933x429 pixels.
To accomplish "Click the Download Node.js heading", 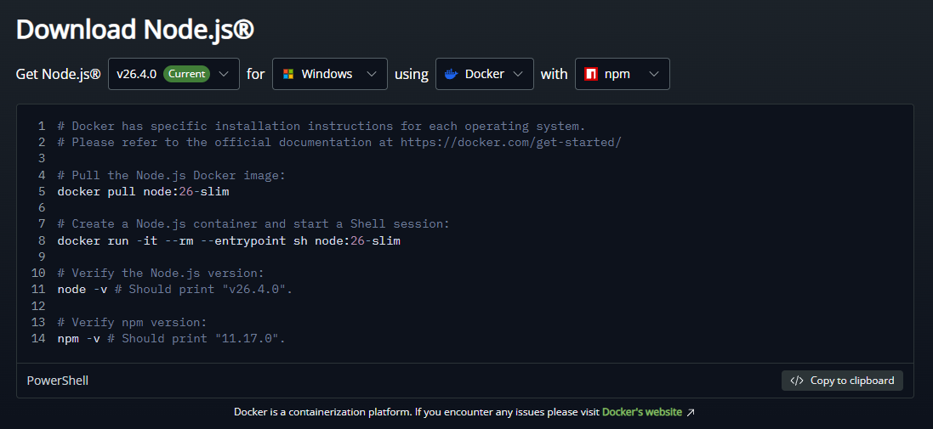I will [x=135, y=29].
